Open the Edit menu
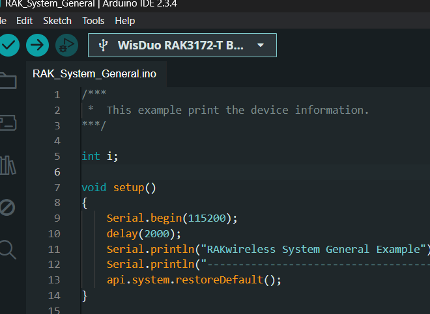The height and width of the screenshot is (314, 430). 24,21
